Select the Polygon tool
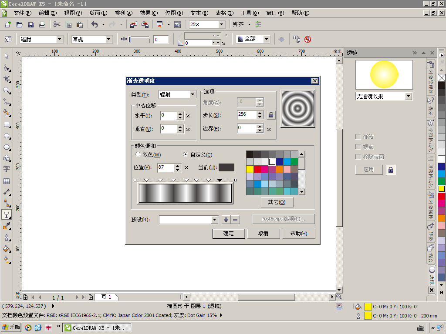This screenshot has width=446, height=334. click(7, 147)
